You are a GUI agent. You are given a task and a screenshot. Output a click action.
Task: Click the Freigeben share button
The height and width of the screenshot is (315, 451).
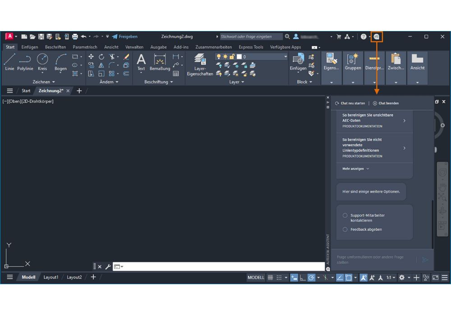[125, 36]
